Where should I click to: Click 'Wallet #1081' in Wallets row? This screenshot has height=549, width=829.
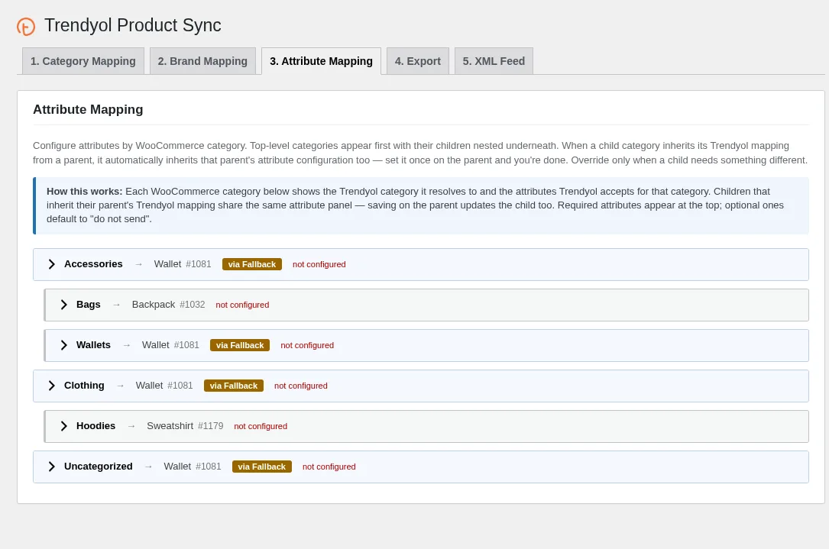click(x=171, y=345)
